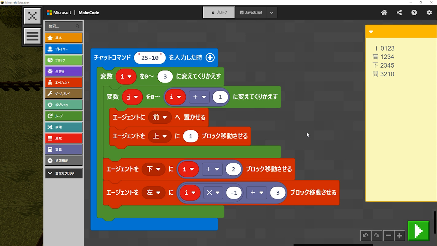
Task: Expand the 高度なブロック category
Action: click(x=64, y=173)
